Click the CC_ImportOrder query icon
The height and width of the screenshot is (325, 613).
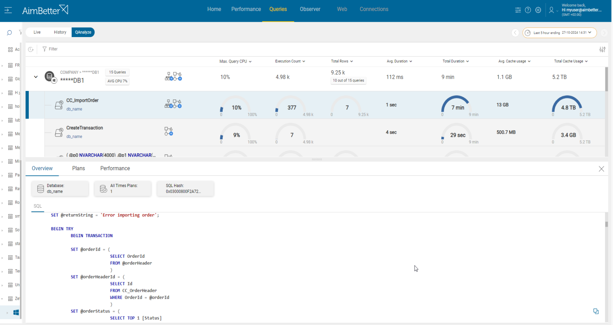[x=59, y=105]
